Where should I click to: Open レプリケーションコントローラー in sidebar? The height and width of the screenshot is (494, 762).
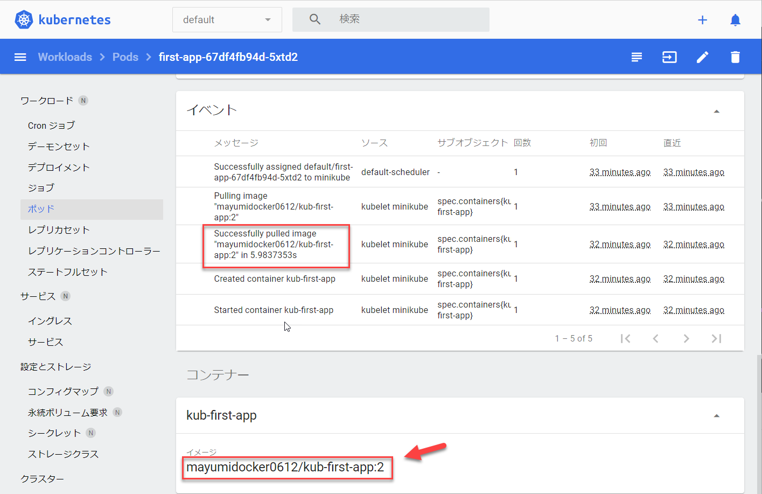click(x=94, y=251)
